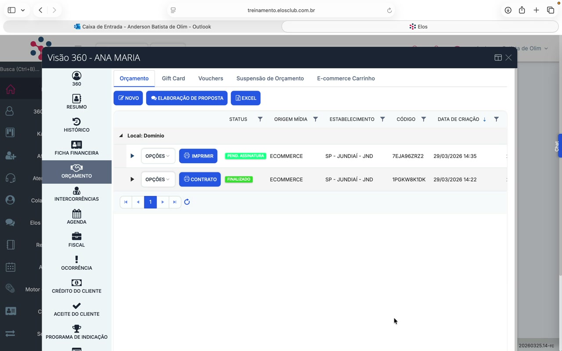
Task: Toggle Safari sidebar
Action: pyautogui.click(x=12, y=10)
